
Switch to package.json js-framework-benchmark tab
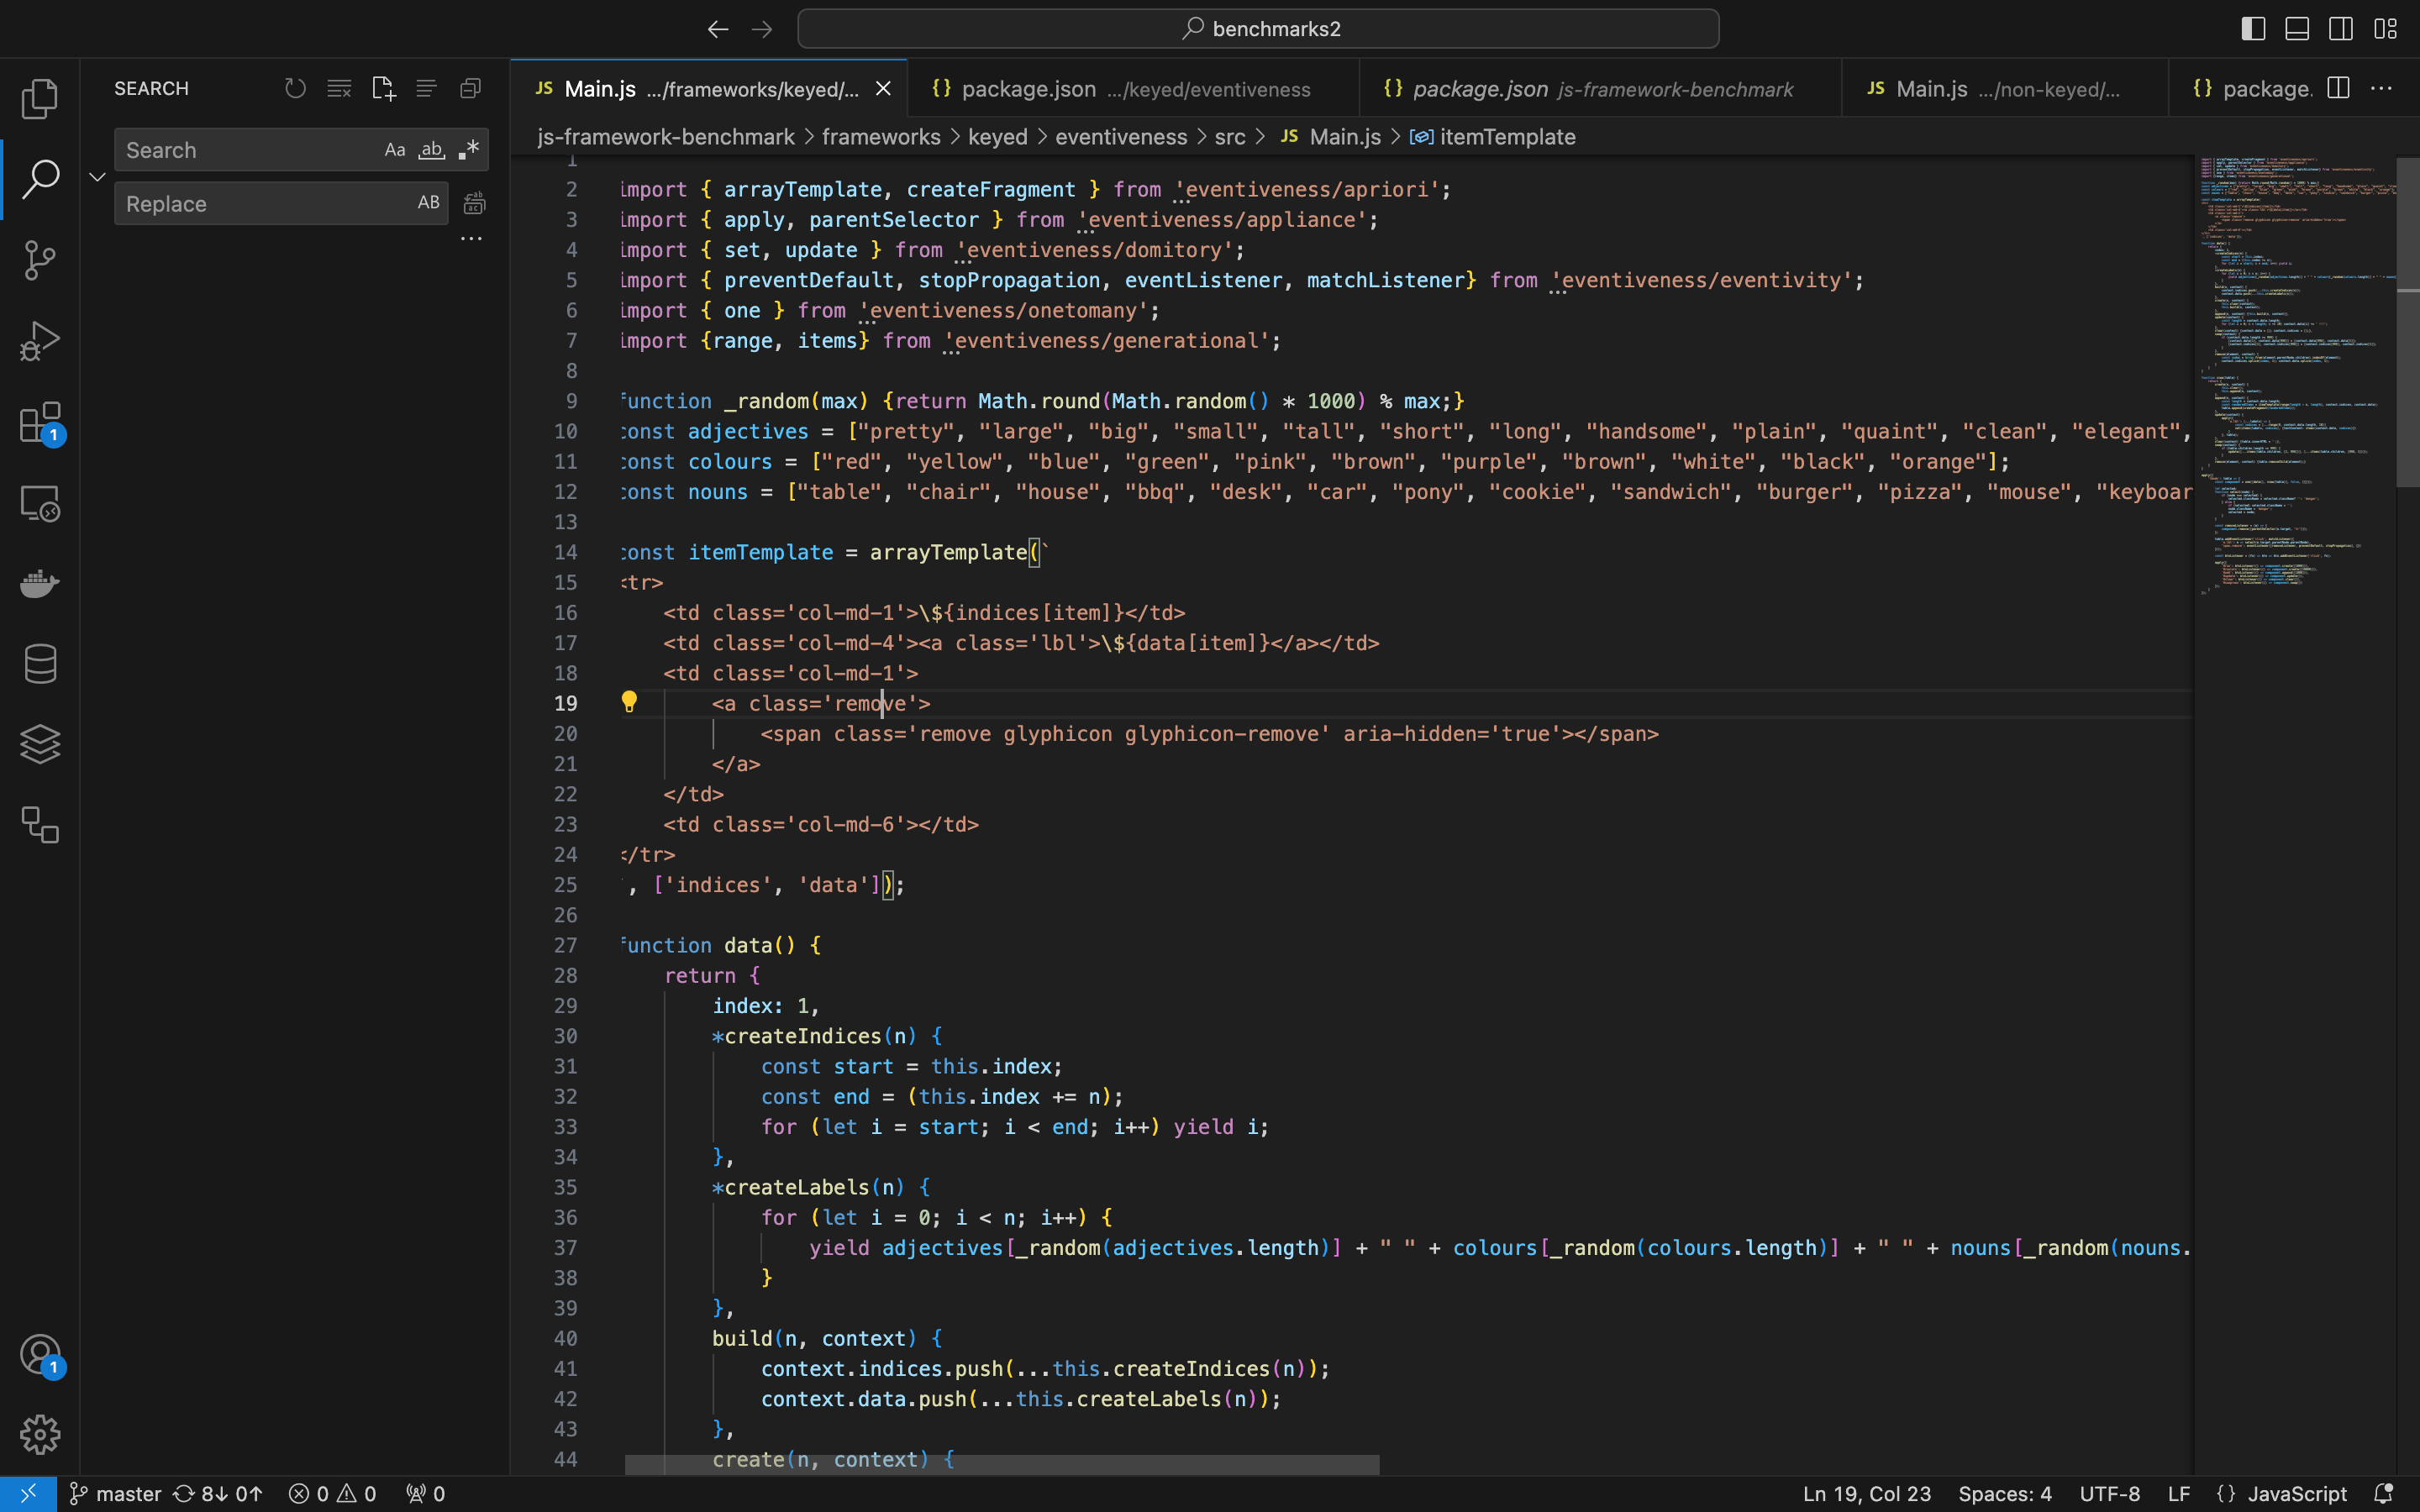tap(1600, 89)
